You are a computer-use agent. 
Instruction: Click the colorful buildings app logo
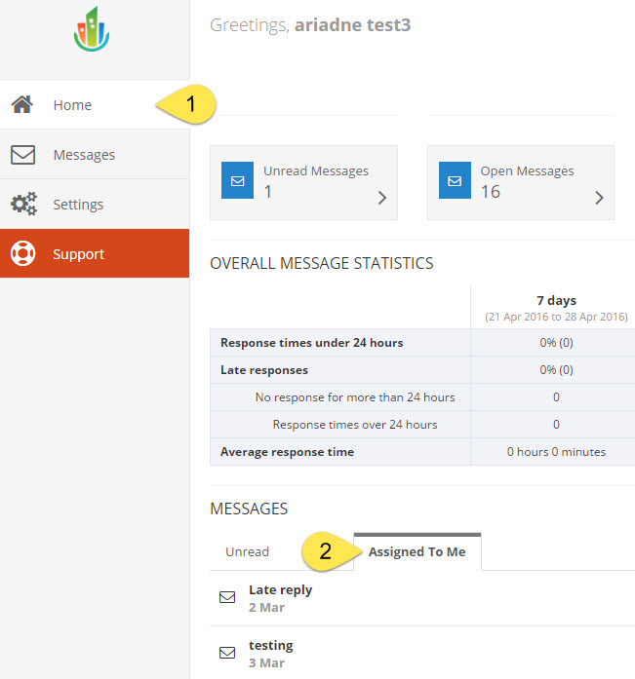(92, 29)
